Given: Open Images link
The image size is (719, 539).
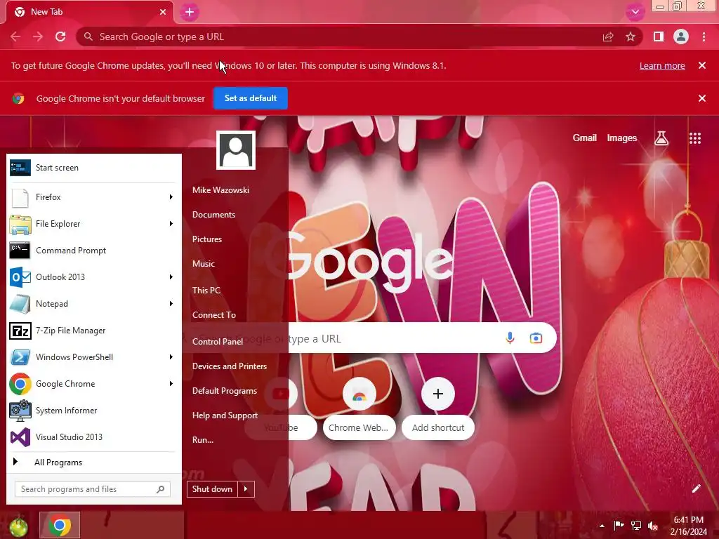Looking at the screenshot, I should 622,138.
